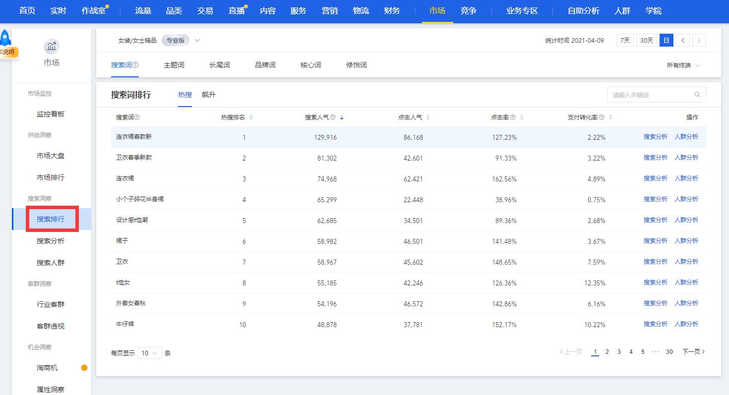Open the 竞争 menu in top navigation

(x=468, y=11)
